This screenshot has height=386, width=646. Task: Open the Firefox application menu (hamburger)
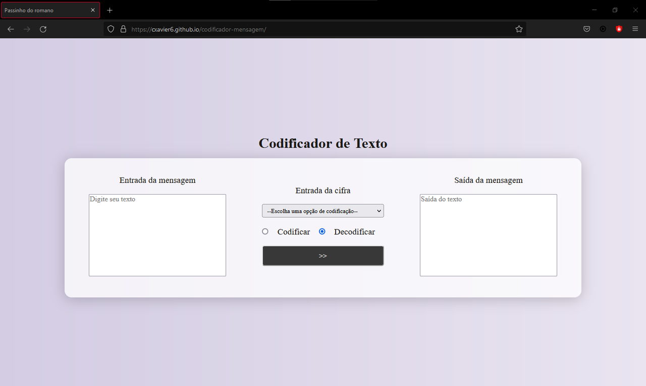(x=635, y=29)
